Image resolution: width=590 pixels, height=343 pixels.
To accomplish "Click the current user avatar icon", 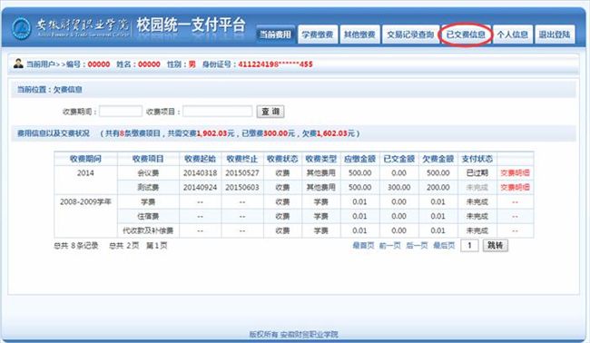I will tap(18, 64).
